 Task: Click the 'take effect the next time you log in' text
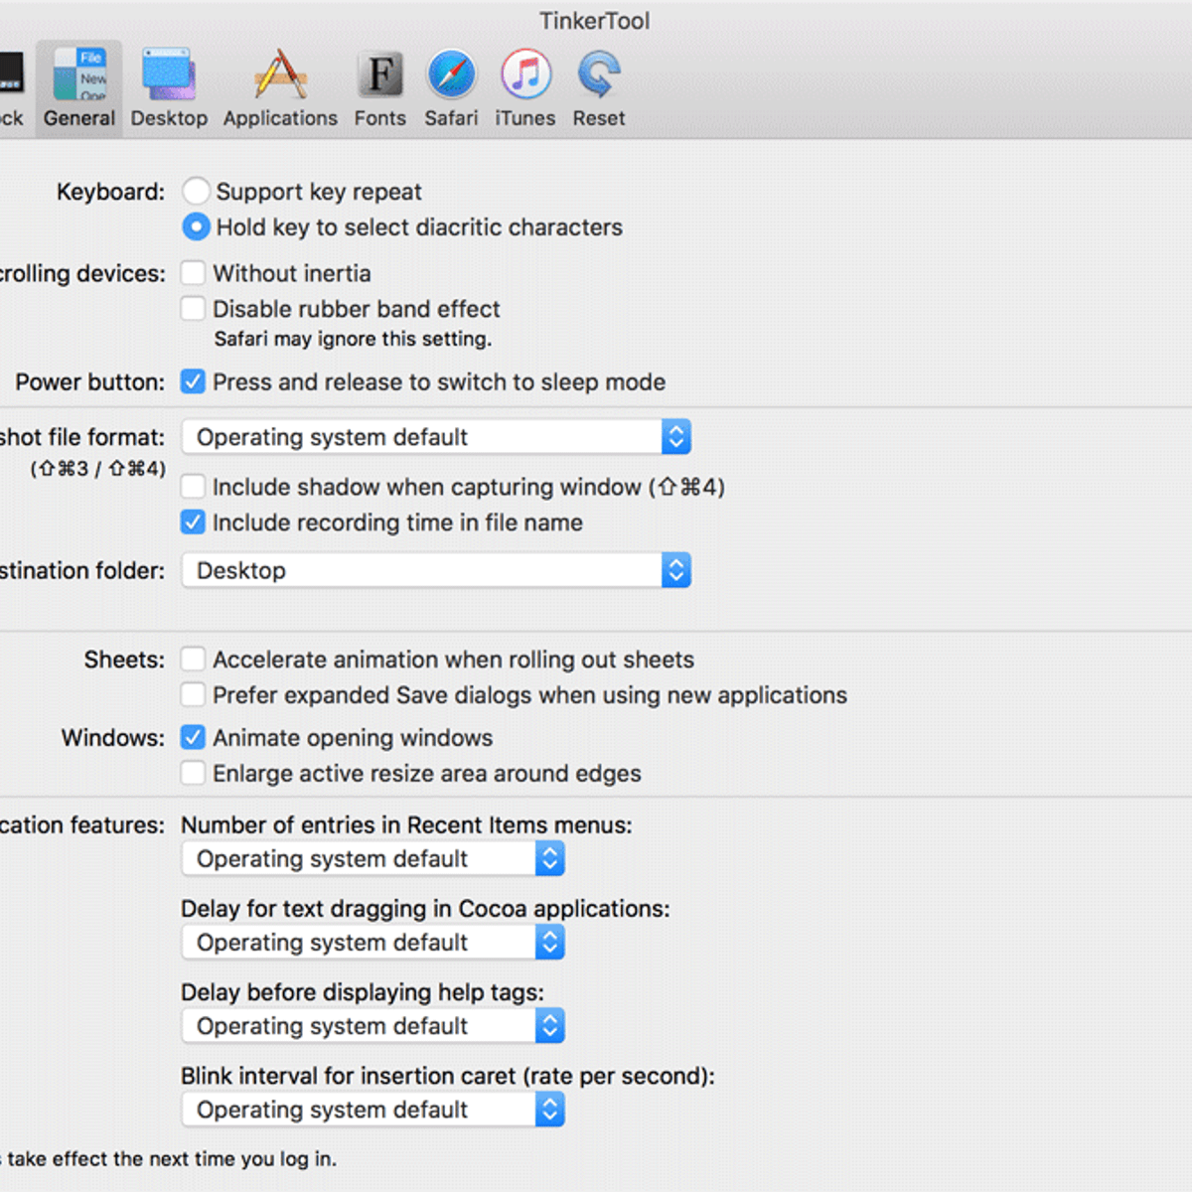172,1159
